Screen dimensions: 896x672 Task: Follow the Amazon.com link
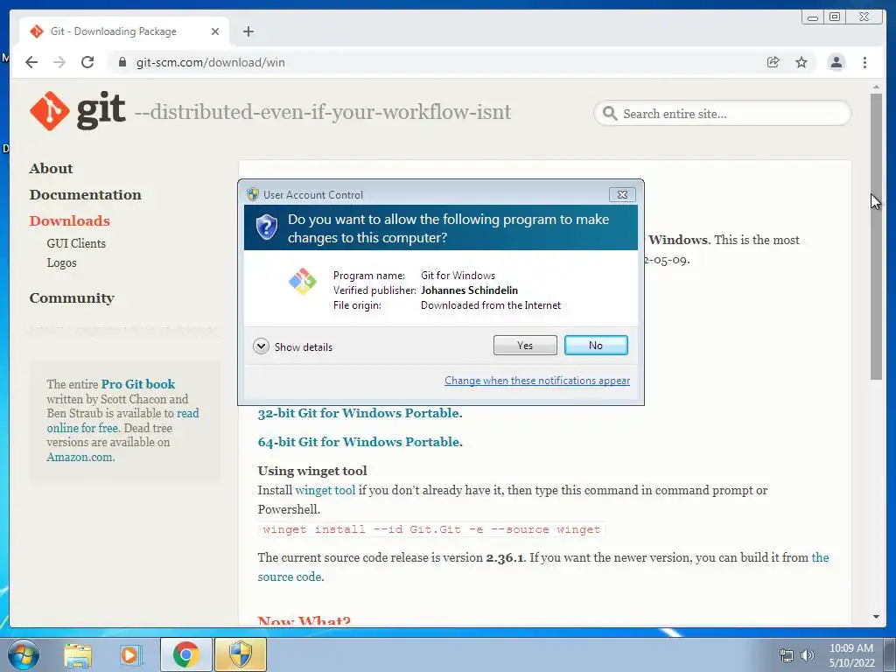80,457
